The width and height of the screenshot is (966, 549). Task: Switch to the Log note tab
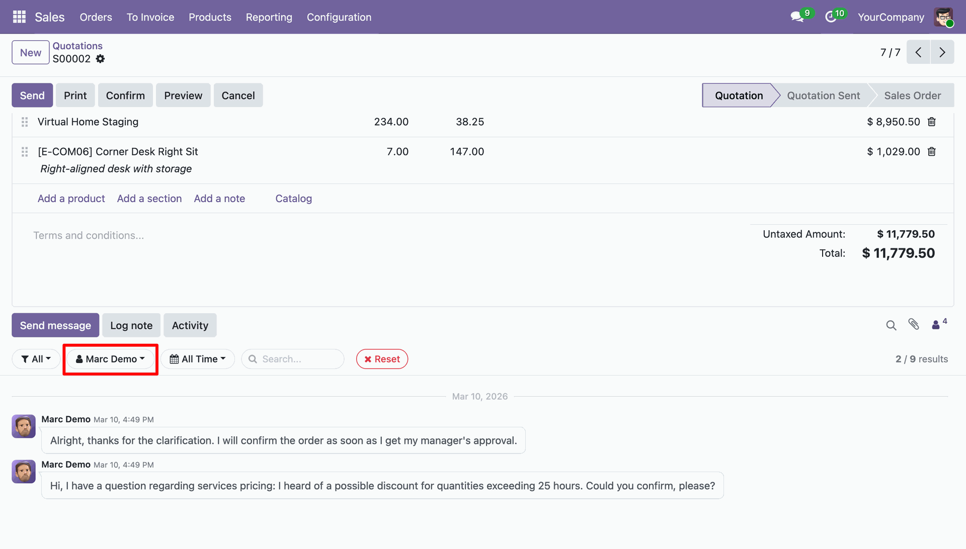(131, 325)
